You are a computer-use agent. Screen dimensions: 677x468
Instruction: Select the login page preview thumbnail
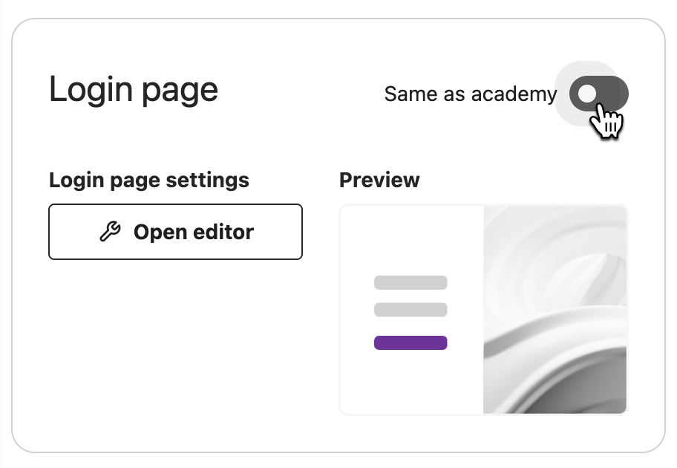point(483,309)
